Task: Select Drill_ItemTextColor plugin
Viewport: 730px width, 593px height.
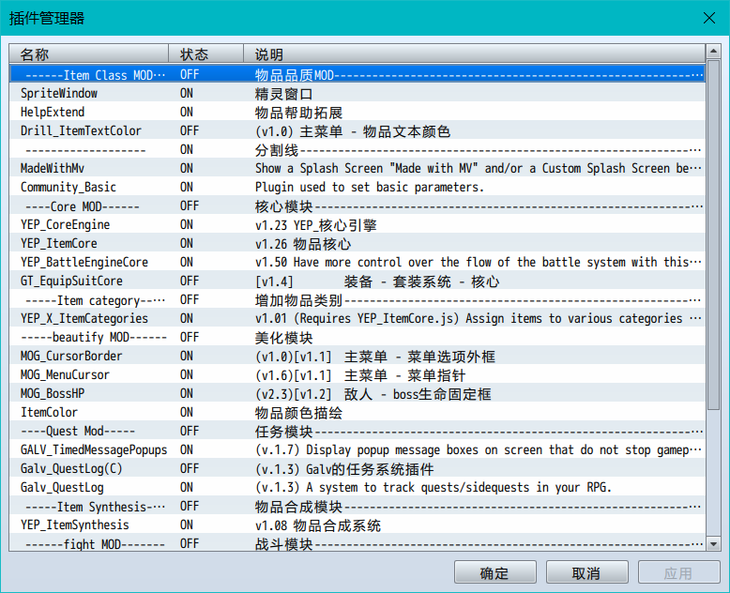Action: pos(357,130)
